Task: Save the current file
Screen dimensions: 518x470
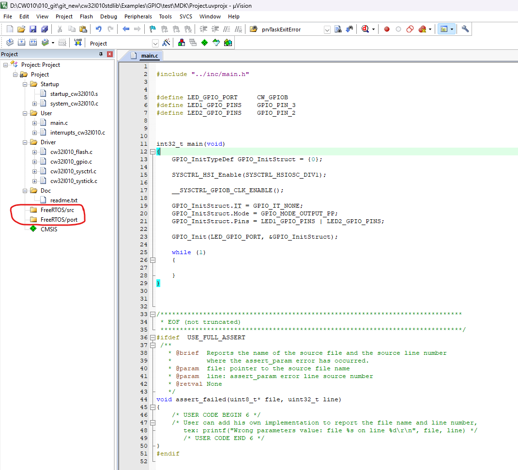Action: pos(33,29)
